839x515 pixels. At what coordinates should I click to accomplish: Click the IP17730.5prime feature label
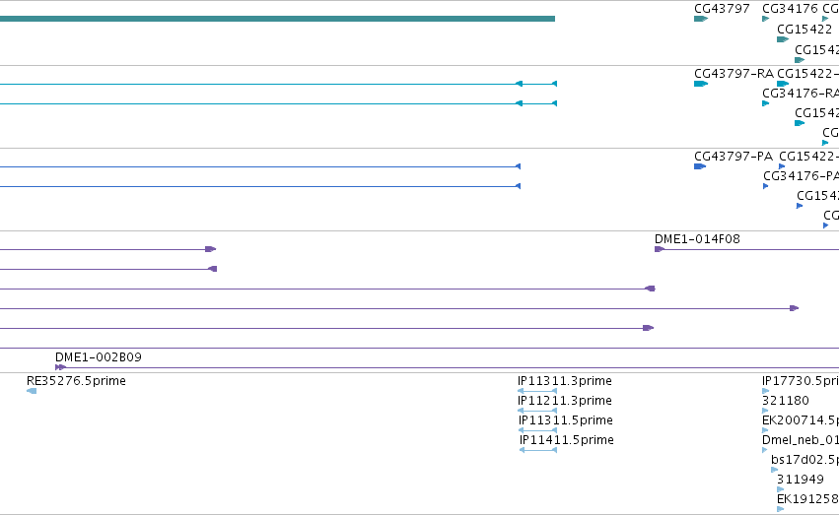tap(801, 381)
